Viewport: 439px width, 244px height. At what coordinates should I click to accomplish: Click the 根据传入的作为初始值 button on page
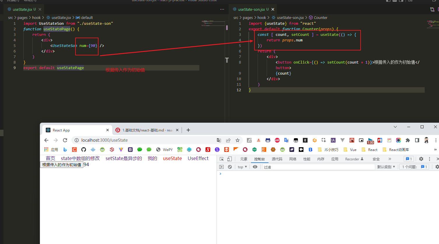62,165
